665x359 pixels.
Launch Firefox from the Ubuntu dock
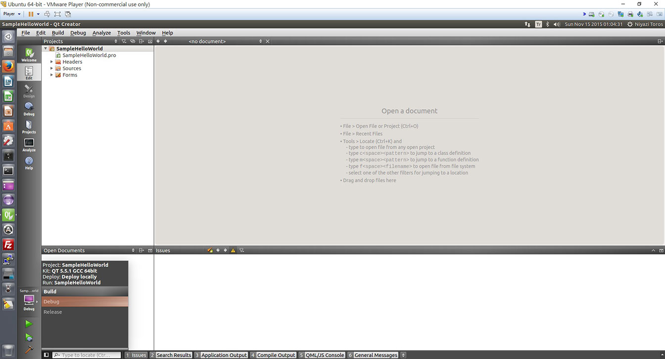[8, 66]
